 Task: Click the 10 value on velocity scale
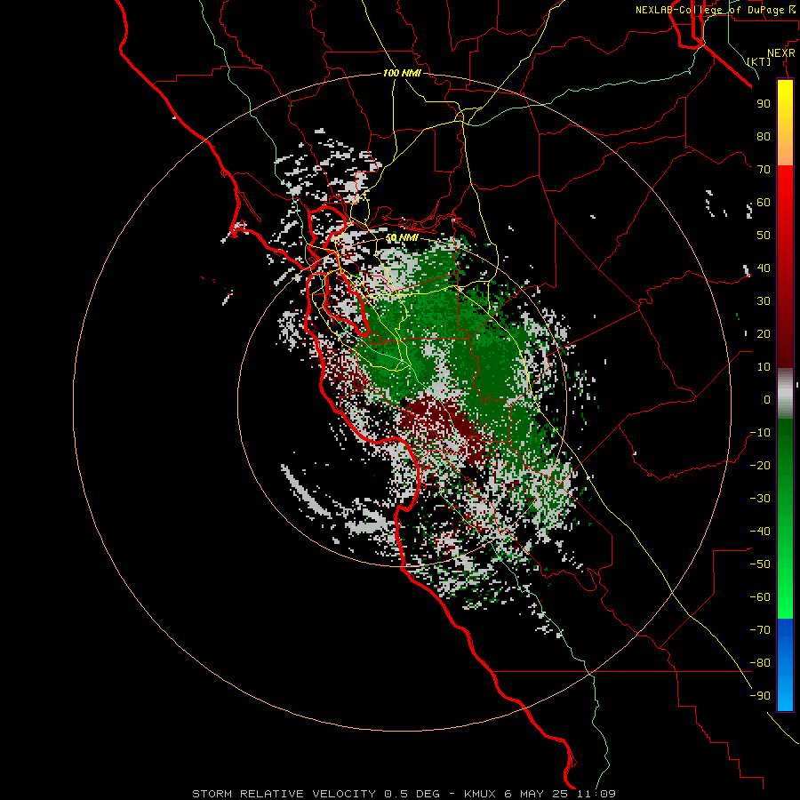click(764, 367)
